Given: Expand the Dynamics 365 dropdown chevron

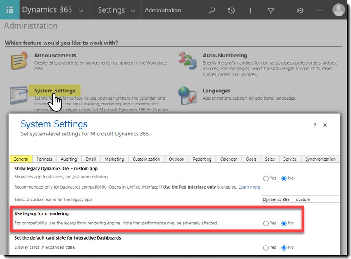Looking at the screenshot, I should click(81, 11).
